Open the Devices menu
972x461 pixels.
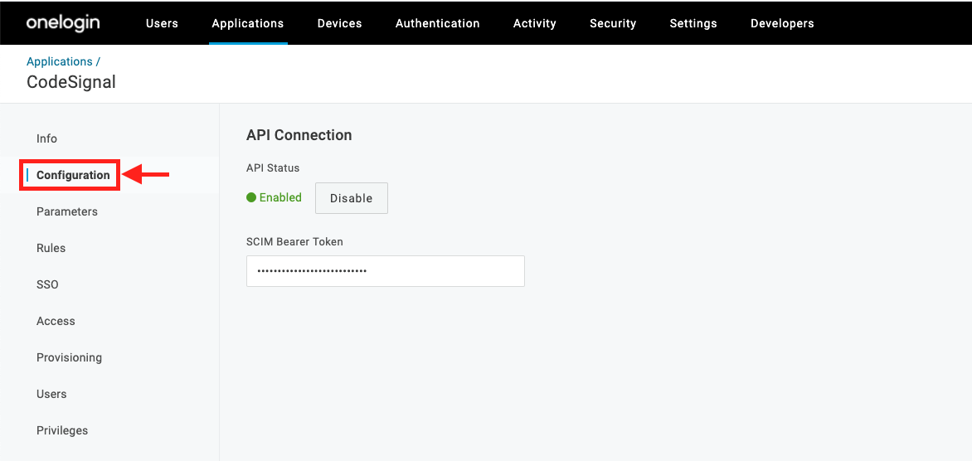[340, 23]
